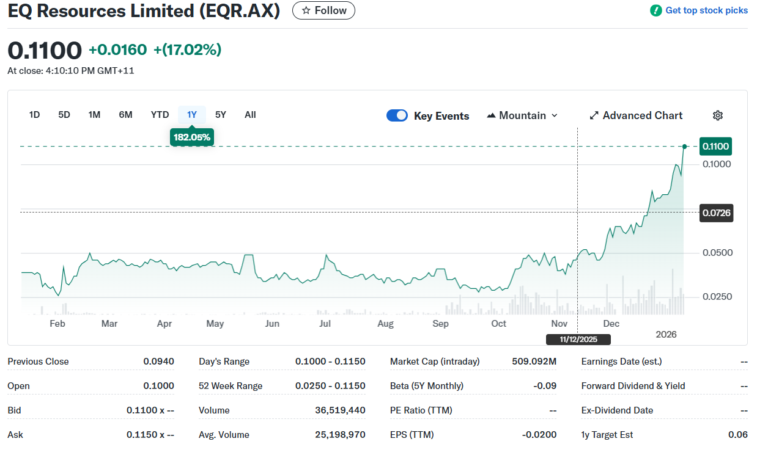Click the chart settings gear icon
The width and height of the screenshot is (757, 455).
[718, 115]
